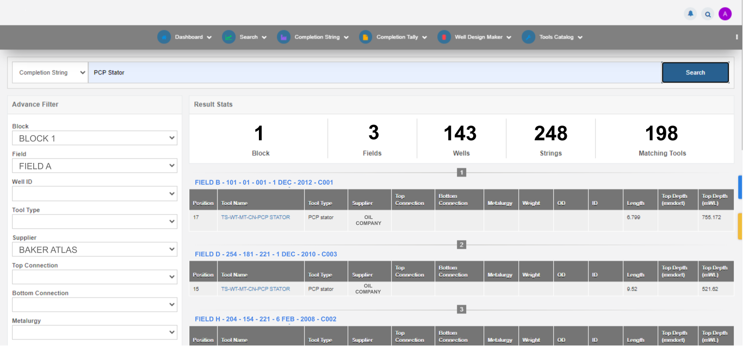This screenshot has width=743, height=346.
Task: Open notifications bell icon
Action: [690, 14]
